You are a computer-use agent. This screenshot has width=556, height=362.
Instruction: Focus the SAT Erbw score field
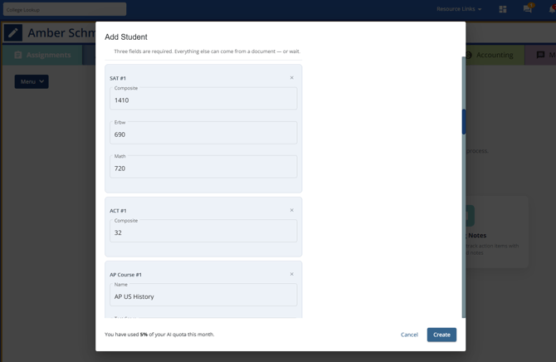pyautogui.click(x=203, y=133)
